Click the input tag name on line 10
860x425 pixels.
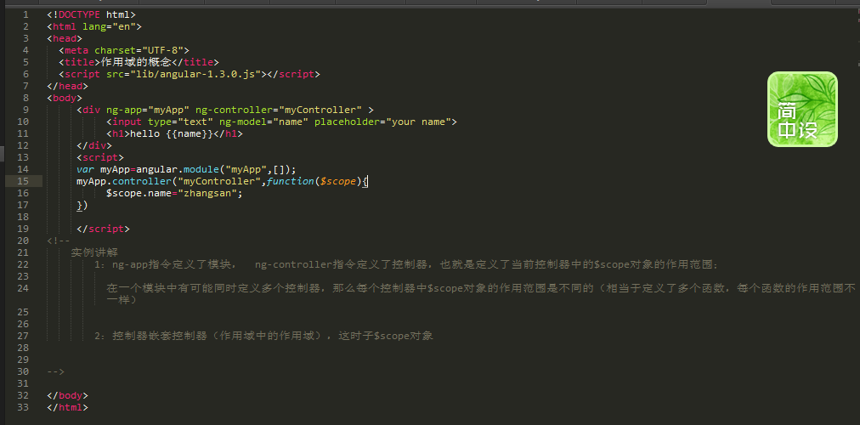coord(127,122)
